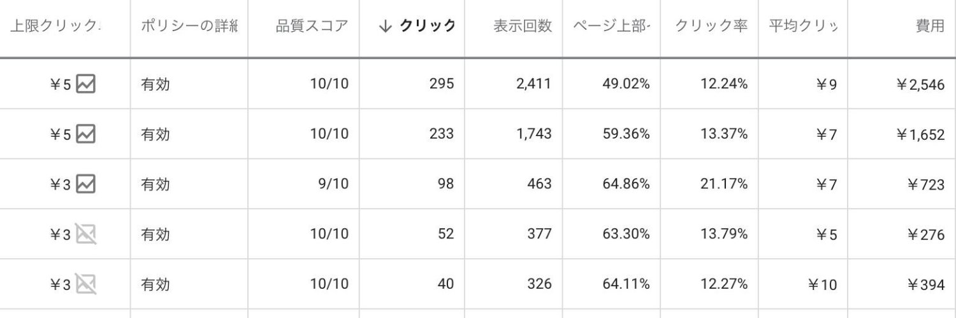Click 平均クリック column header

[803, 26]
